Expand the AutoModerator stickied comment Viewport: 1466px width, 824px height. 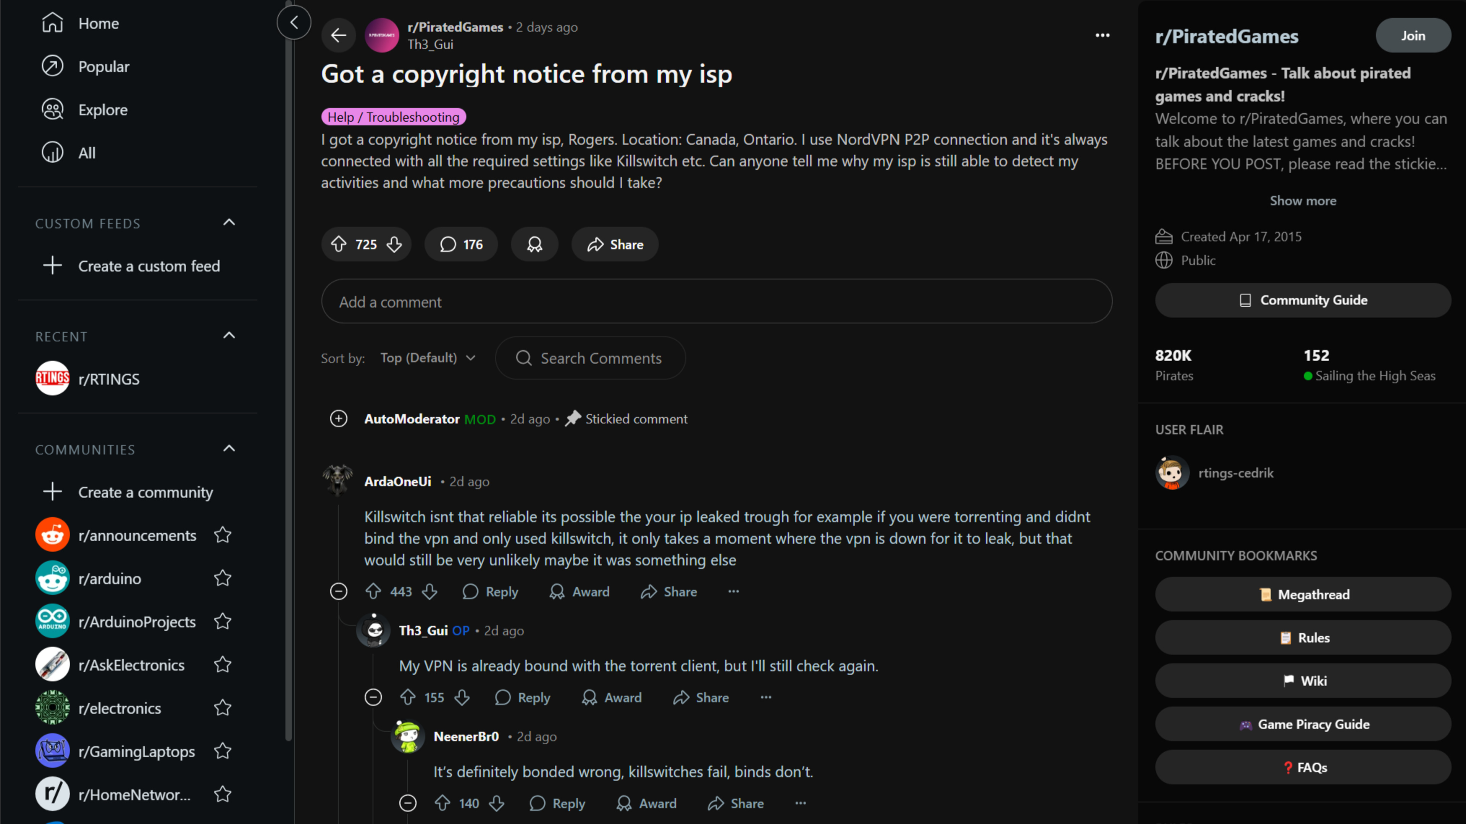[x=339, y=419]
